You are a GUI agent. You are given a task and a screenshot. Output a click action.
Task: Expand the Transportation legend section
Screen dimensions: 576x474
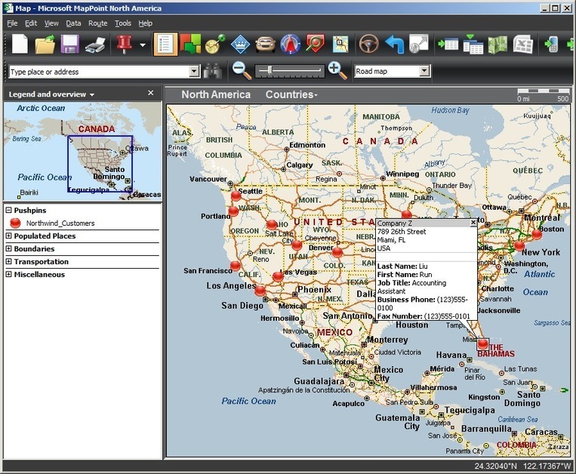tap(8, 262)
